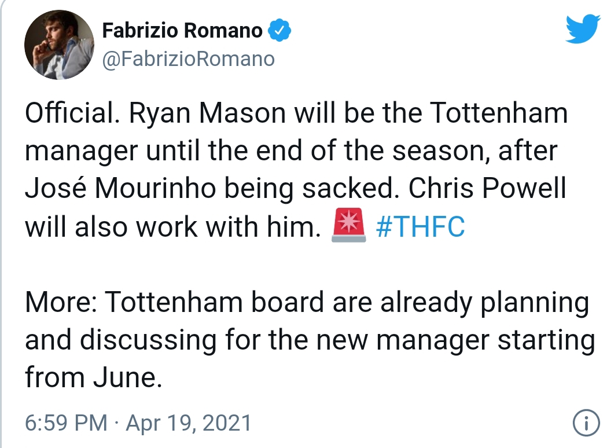Open the Twitter bird logo

[584, 28]
